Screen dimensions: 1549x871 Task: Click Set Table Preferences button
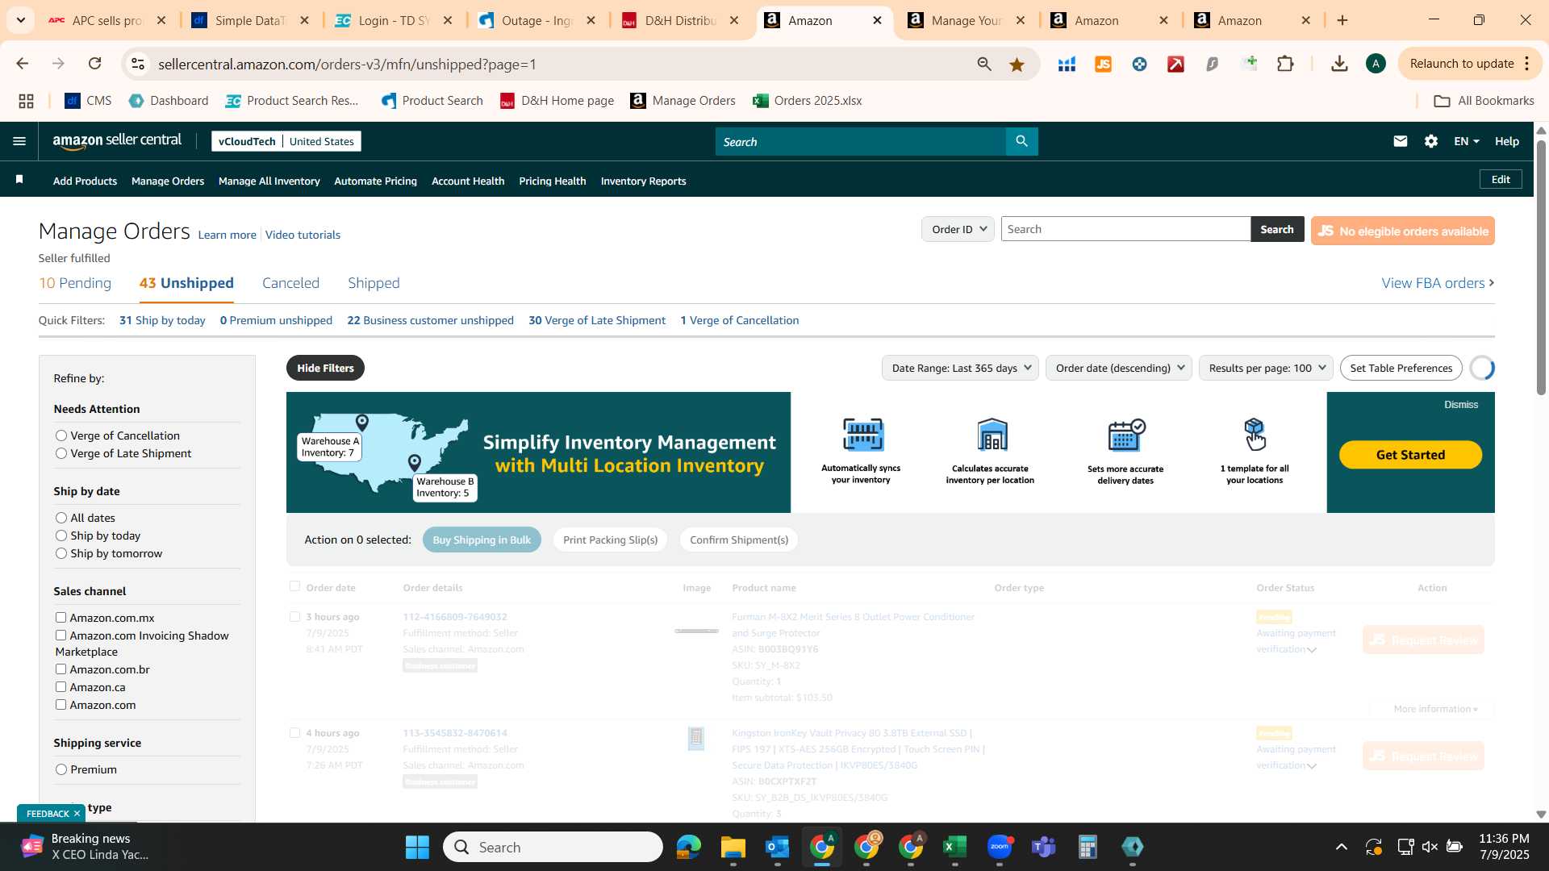click(1401, 368)
